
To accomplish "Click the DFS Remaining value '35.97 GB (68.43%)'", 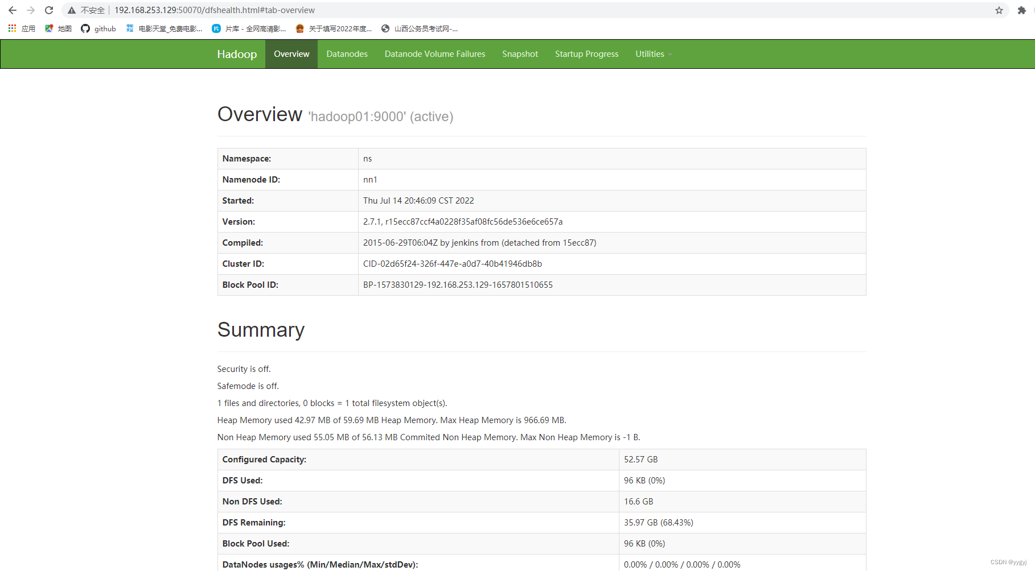I will point(658,523).
